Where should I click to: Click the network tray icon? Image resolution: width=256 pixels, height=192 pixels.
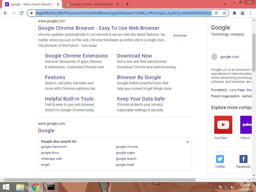coord(226,187)
